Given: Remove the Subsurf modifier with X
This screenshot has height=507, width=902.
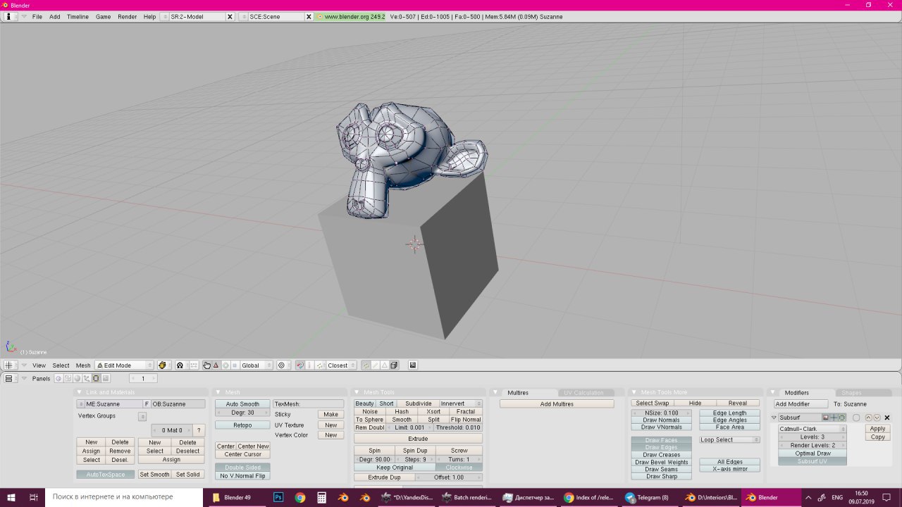Looking at the screenshot, I should 887,418.
